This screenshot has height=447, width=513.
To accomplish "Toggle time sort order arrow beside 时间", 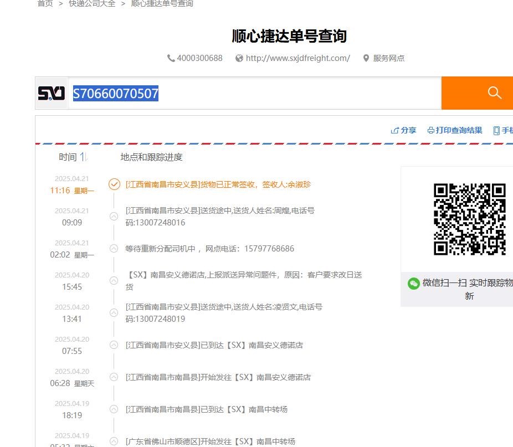I will point(84,157).
